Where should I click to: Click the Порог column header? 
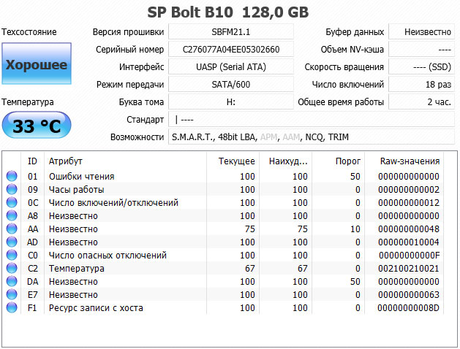pyautogui.click(x=339, y=161)
